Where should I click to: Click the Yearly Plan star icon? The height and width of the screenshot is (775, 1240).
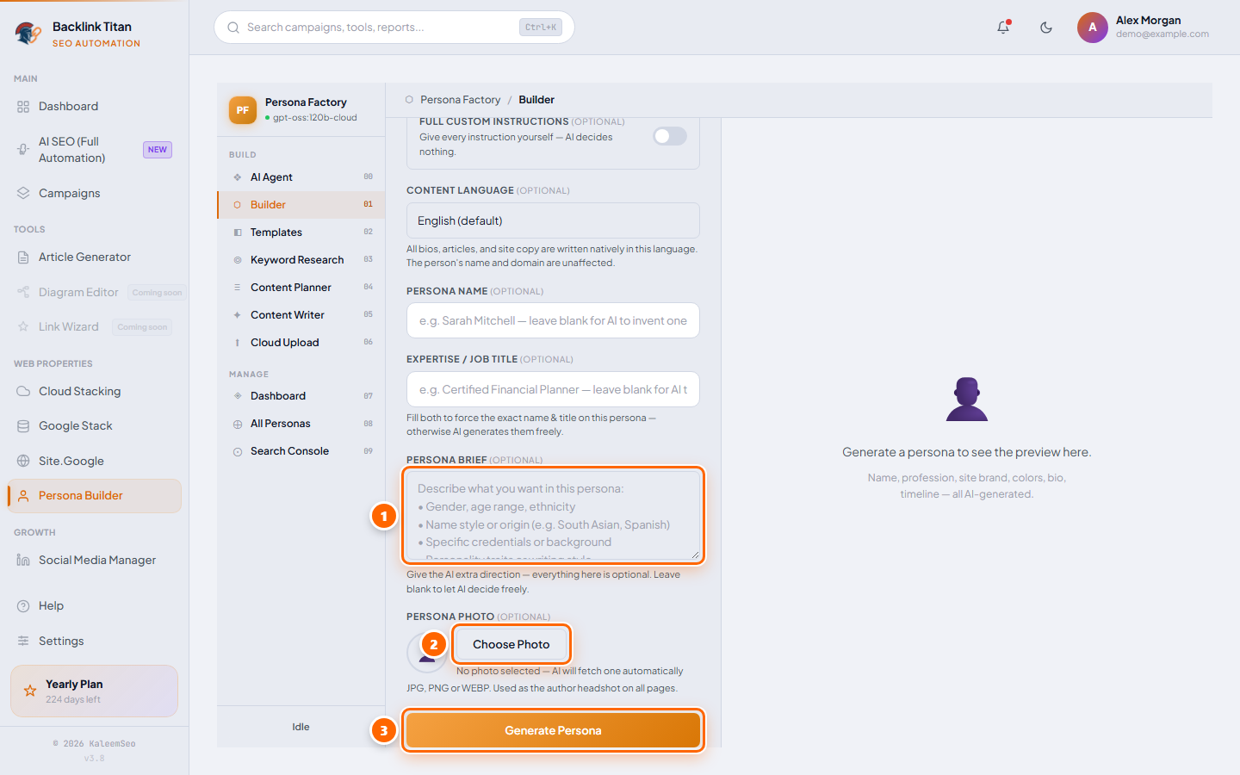[x=30, y=691]
